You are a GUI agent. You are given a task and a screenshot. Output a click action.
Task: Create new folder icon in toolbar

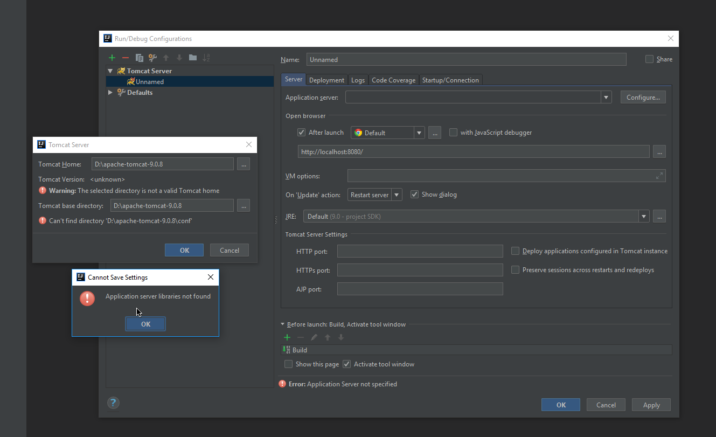click(x=193, y=58)
